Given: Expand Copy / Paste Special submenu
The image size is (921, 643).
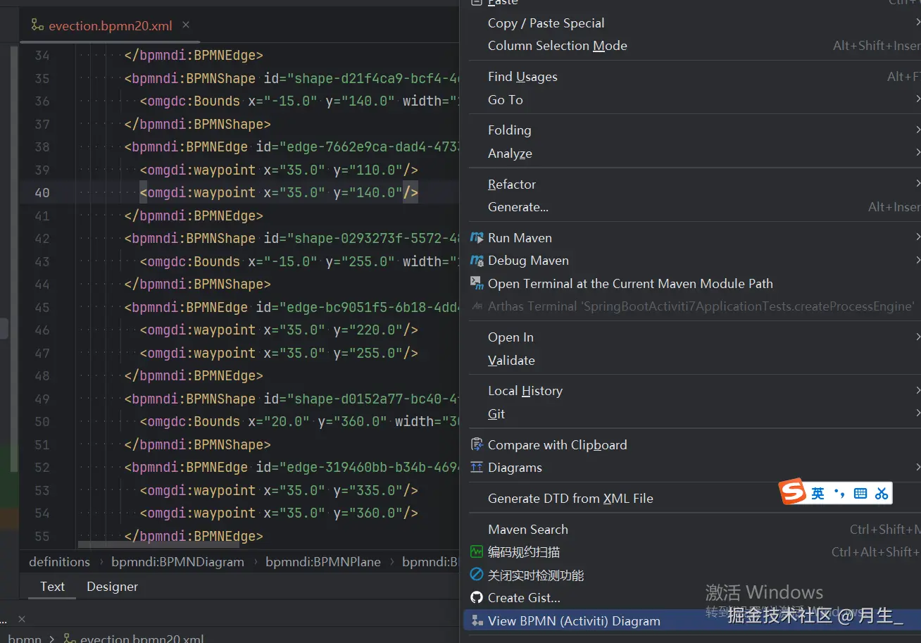Looking at the screenshot, I should (690, 23).
